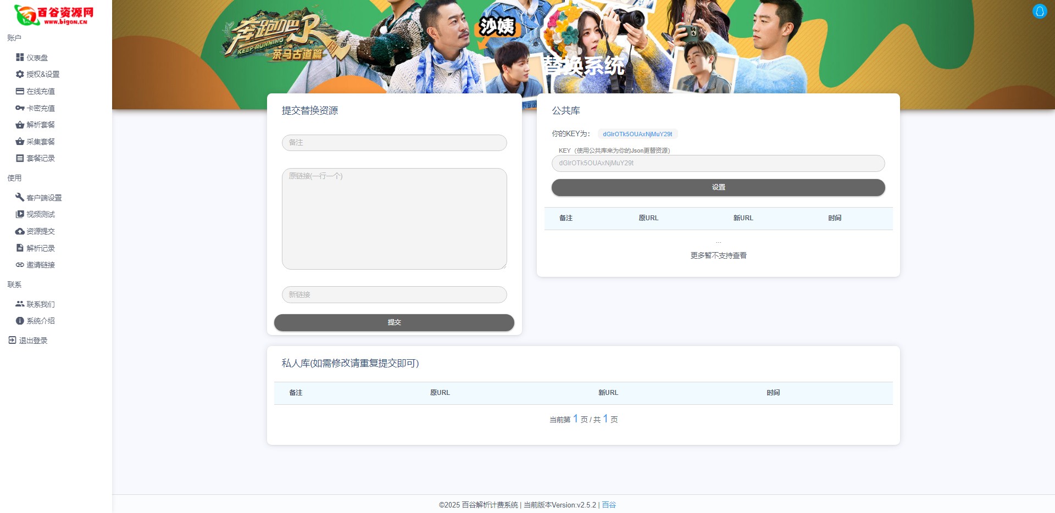This screenshot has height=513, width=1055.
Task: Open the 邀请链接 invitation link page
Action: 40,265
